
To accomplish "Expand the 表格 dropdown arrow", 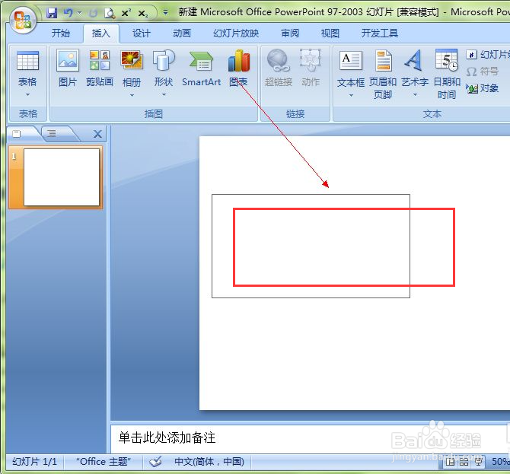I will click(x=27, y=95).
